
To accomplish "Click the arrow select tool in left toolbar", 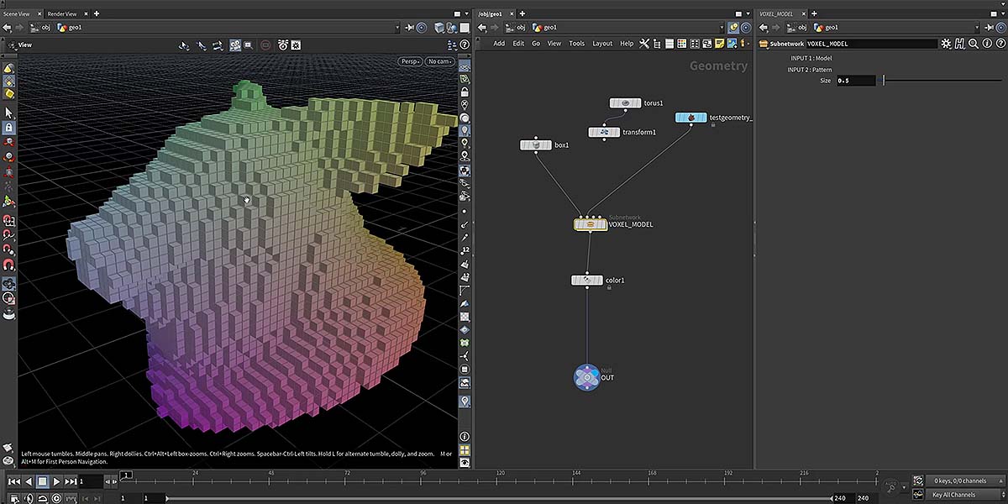I will tap(8, 112).
